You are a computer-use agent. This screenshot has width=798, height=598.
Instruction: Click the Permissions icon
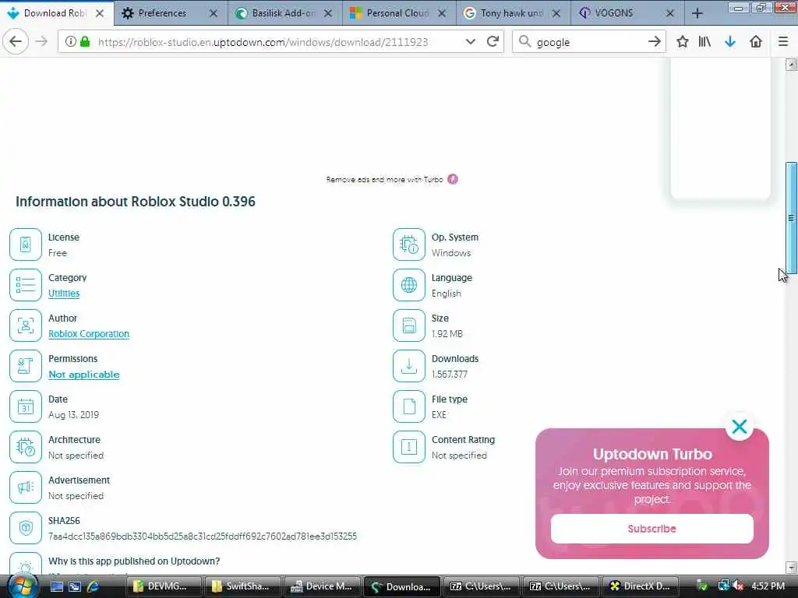coord(26,366)
